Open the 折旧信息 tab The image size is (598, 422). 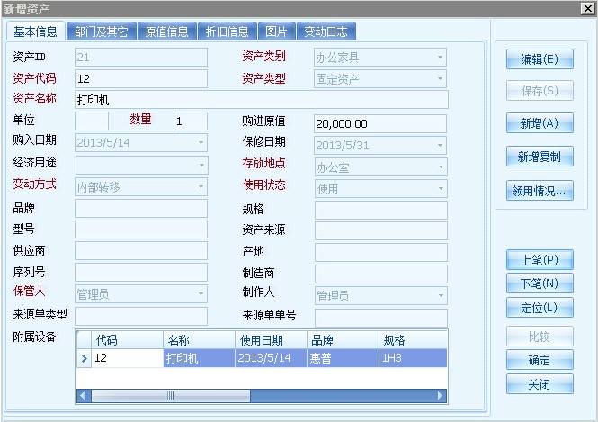coord(228,31)
